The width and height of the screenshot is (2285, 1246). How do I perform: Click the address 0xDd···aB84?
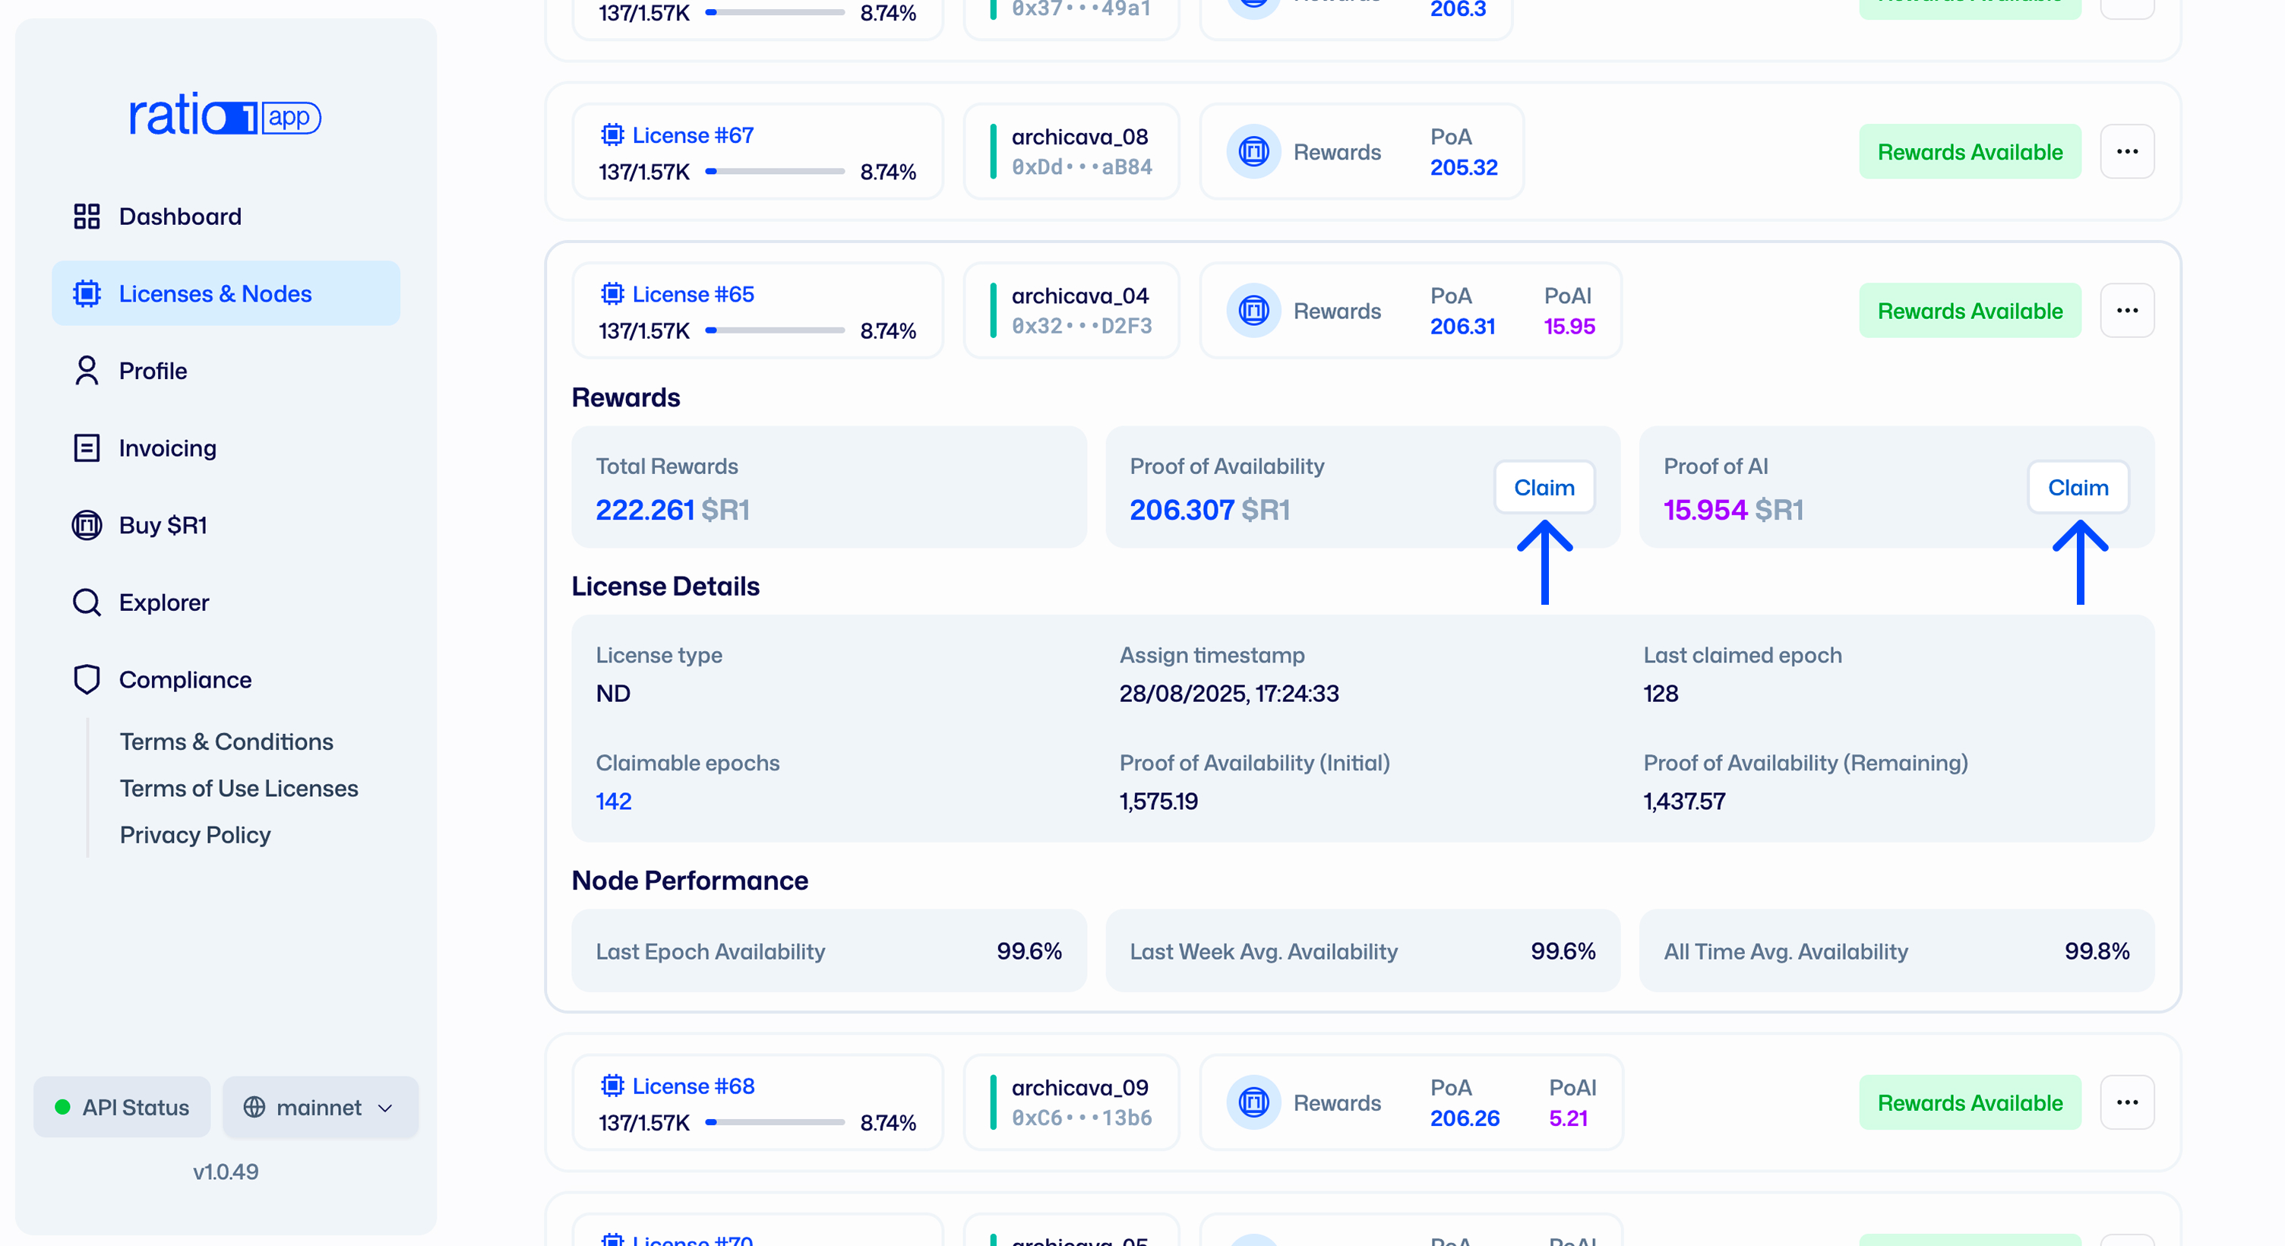[1082, 167]
